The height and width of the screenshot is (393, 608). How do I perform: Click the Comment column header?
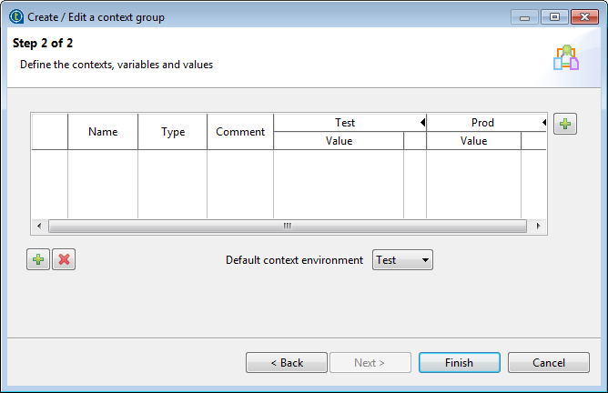(x=240, y=132)
